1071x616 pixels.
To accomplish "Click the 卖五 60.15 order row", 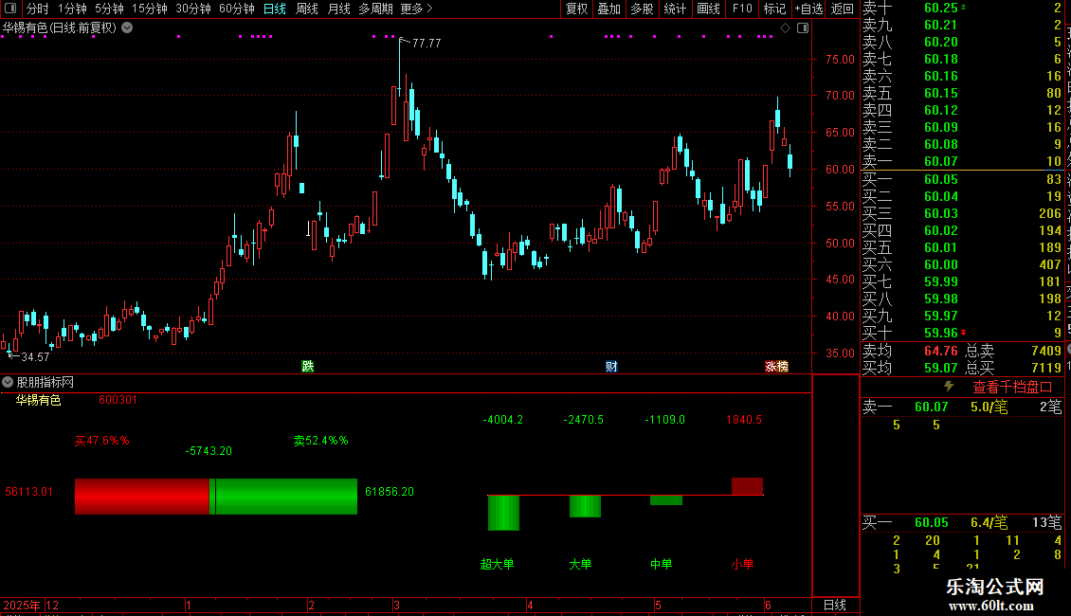I will pyautogui.click(x=962, y=93).
